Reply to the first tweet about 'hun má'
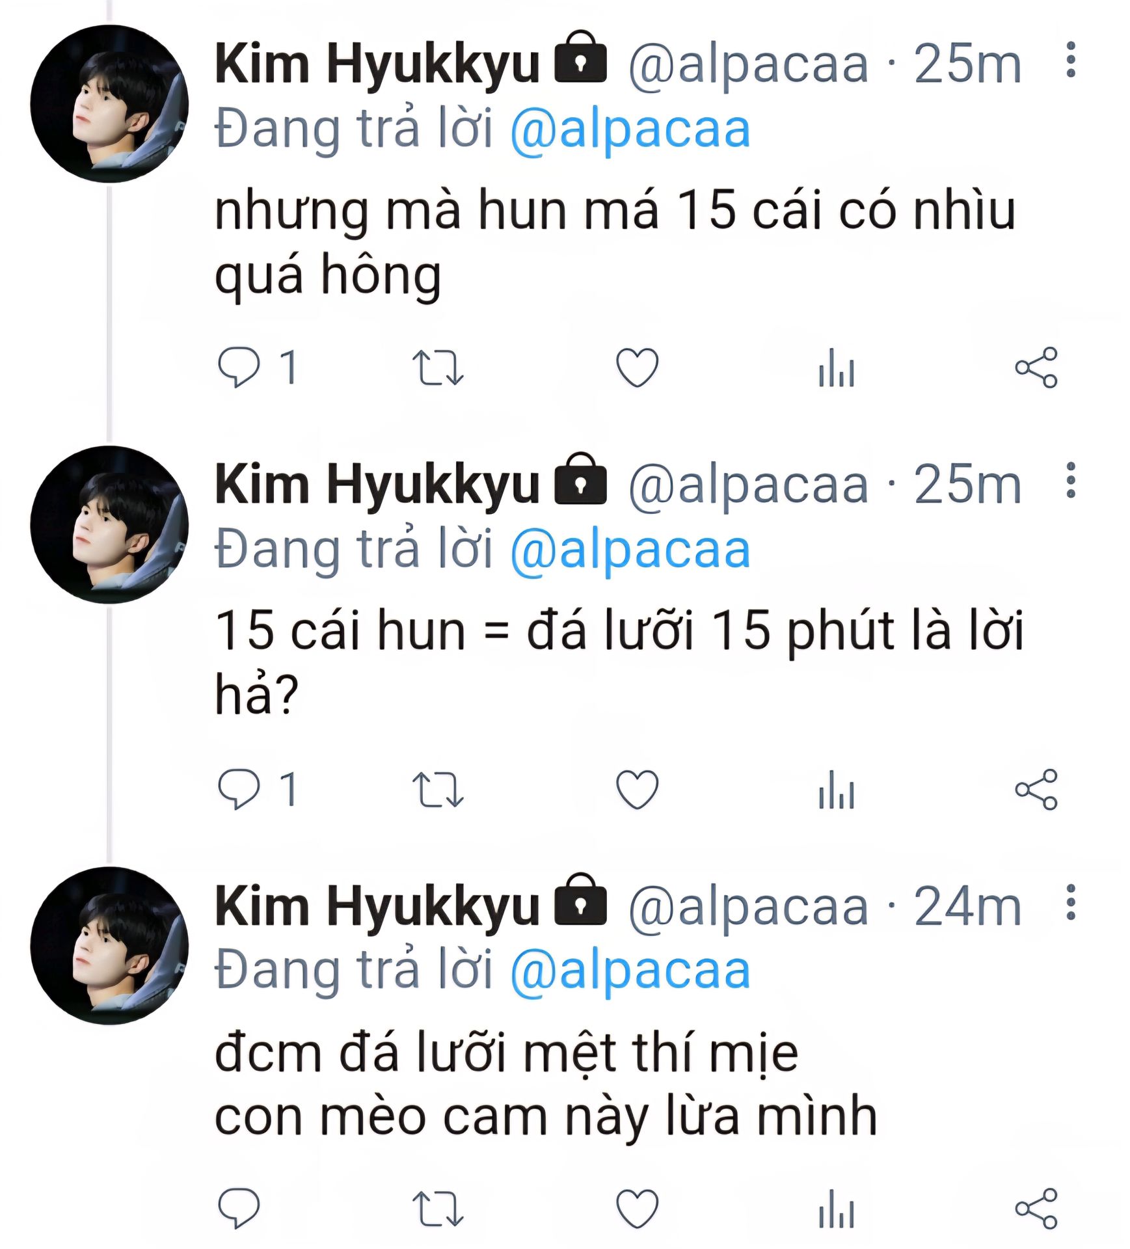The width and height of the screenshot is (1130, 1249). (239, 367)
